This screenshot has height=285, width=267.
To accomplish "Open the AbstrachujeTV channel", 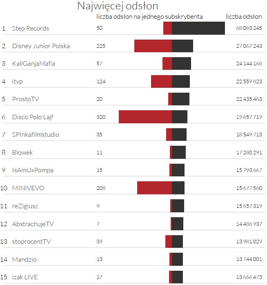I will pos(33,224).
